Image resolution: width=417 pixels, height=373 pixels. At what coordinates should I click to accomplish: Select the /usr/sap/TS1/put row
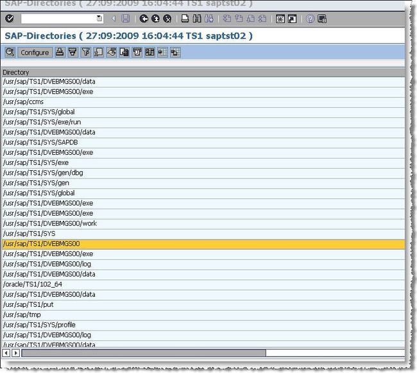point(203,304)
